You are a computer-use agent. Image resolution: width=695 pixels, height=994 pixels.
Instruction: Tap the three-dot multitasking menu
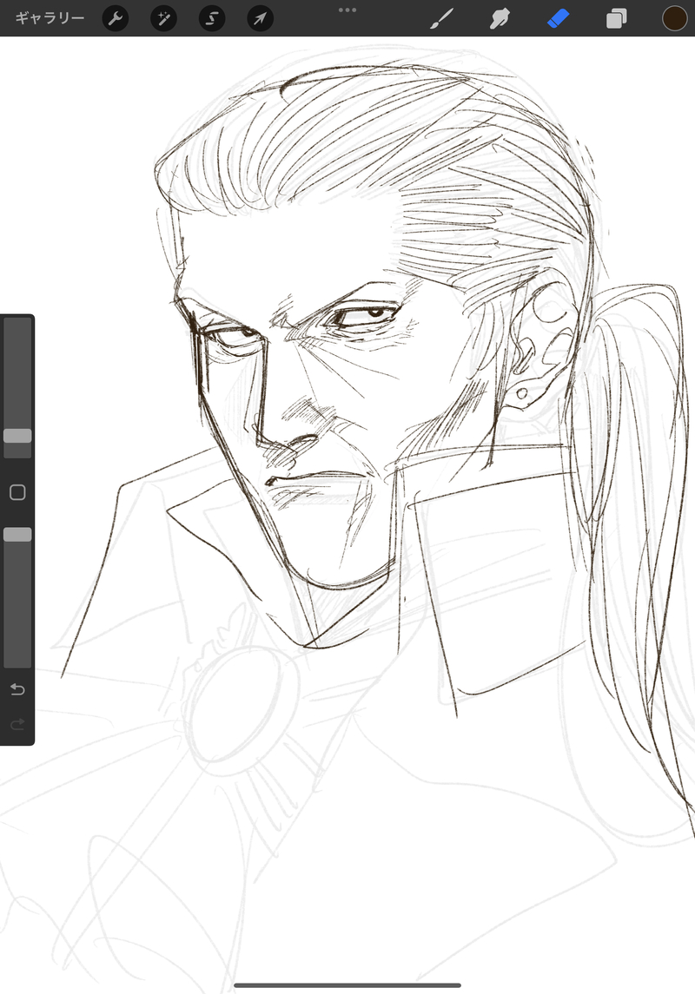point(347,10)
